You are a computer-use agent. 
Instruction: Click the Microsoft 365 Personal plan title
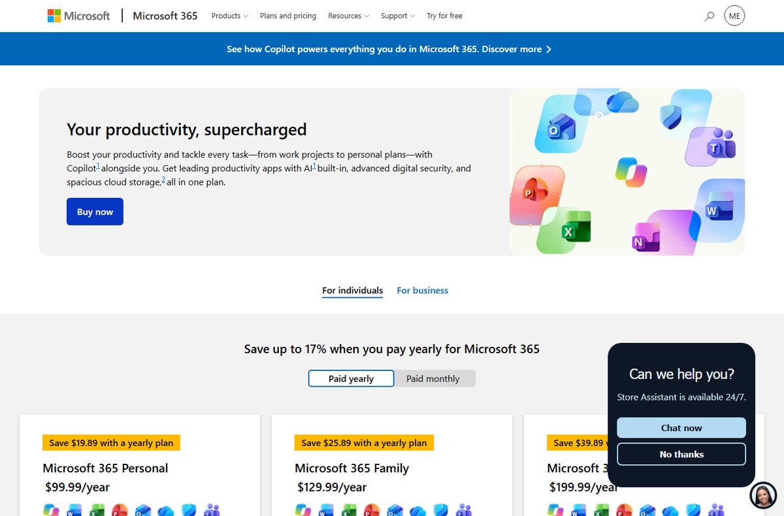105,468
